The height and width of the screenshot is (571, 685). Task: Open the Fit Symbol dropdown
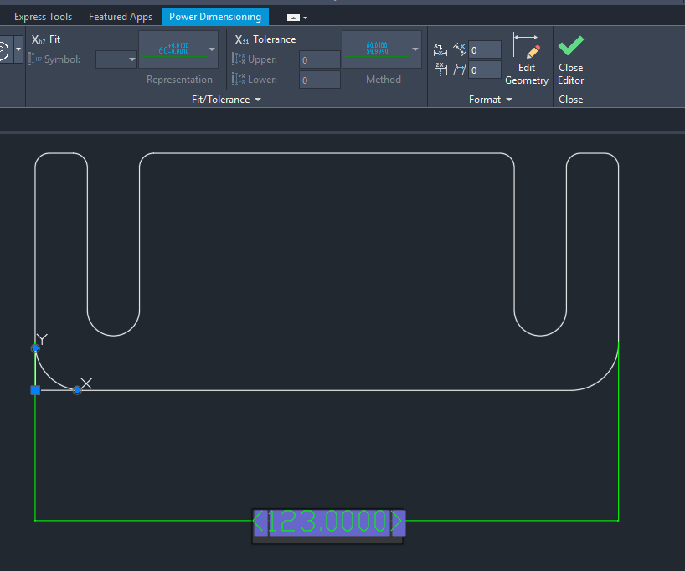(116, 59)
